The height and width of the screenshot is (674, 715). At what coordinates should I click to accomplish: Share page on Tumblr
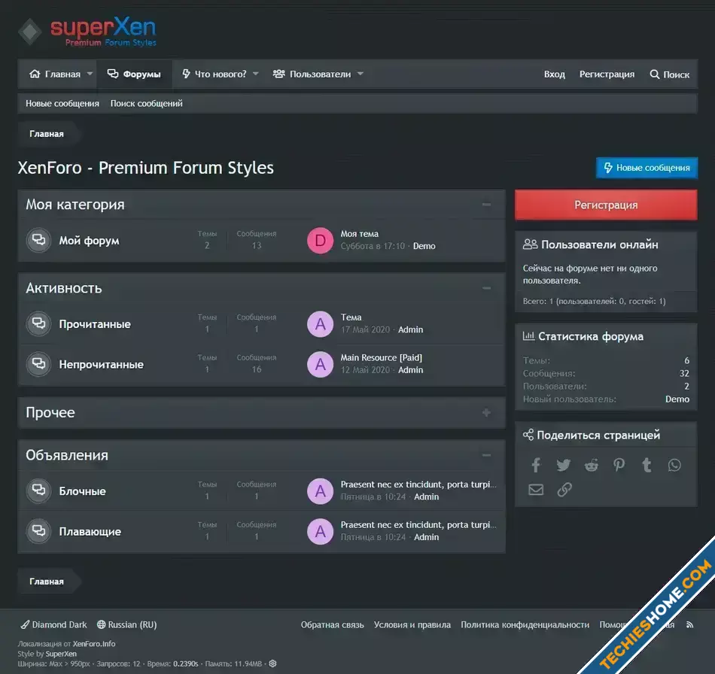647,465
